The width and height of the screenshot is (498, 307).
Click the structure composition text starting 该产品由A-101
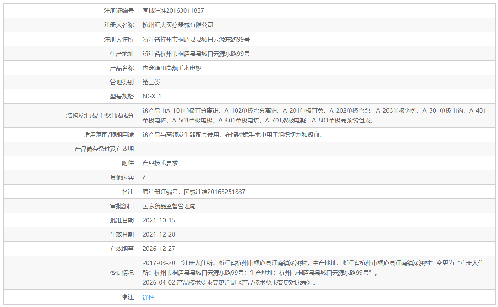click(314, 115)
